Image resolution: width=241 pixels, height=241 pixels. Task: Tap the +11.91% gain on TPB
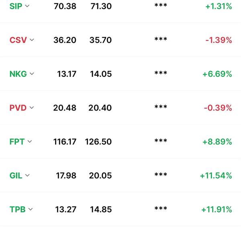pyautogui.click(x=217, y=209)
